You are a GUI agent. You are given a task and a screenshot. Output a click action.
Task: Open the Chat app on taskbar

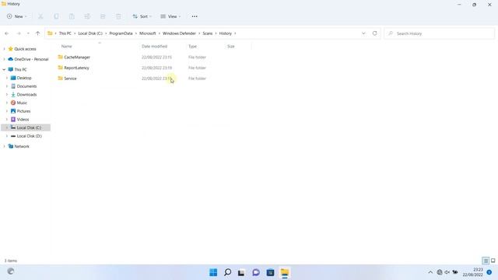click(x=256, y=272)
